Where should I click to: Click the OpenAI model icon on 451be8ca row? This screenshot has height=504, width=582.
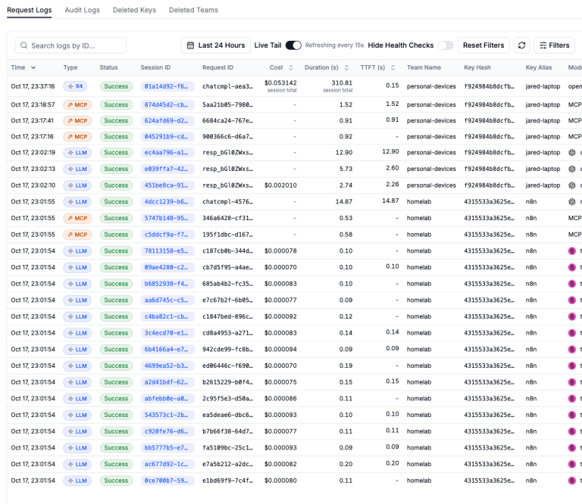[x=572, y=185]
